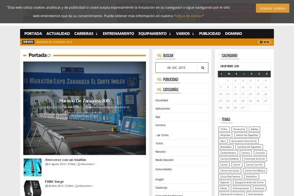Click the Correr Con Lluvia tag
The width and height of the screenshot is (294, 196).
(x=229, y=171)
